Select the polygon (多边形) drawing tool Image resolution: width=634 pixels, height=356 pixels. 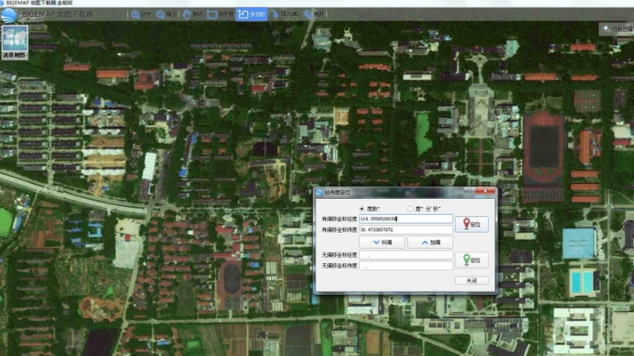[x=251, y=14]
